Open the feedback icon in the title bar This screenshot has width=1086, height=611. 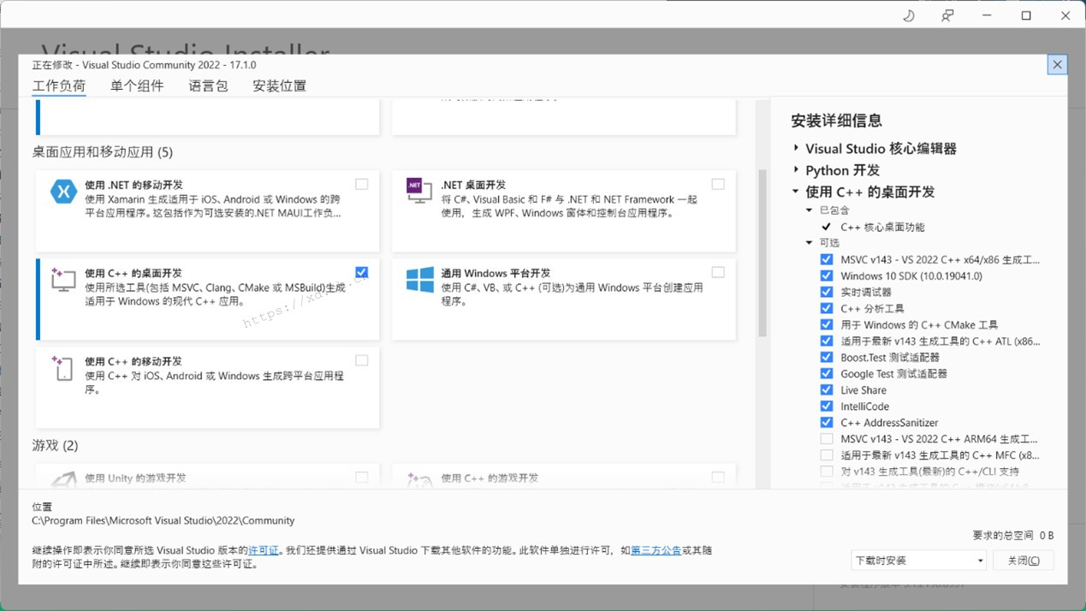pos(947,15)
